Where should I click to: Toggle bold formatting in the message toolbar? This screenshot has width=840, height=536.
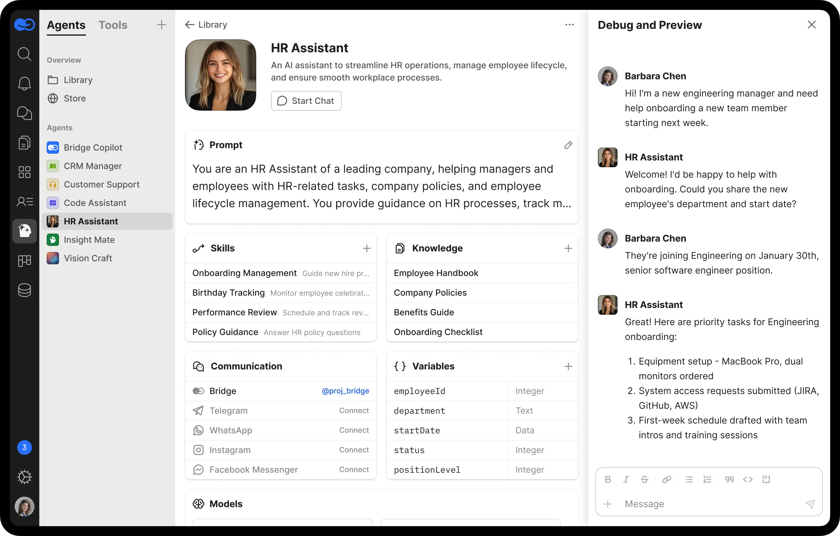tap(608, 479)
